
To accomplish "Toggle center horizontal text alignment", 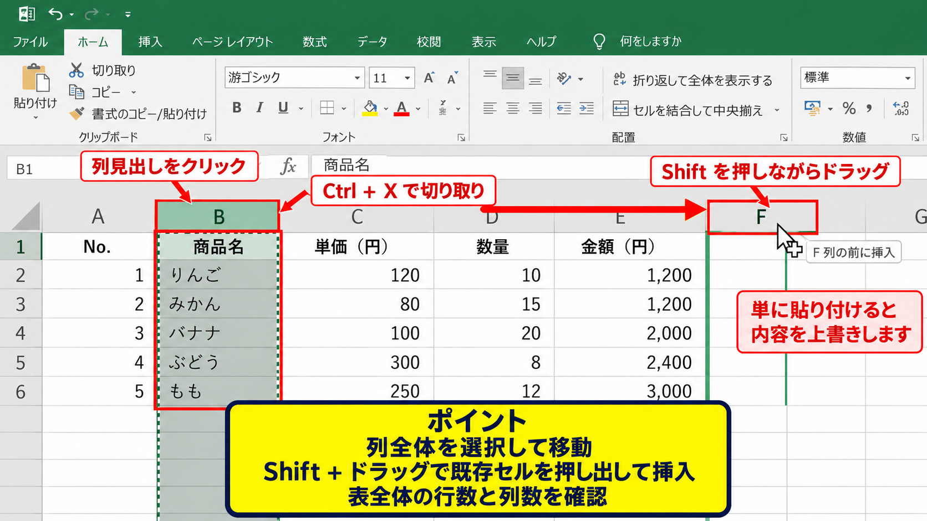I will coord(513,109).
